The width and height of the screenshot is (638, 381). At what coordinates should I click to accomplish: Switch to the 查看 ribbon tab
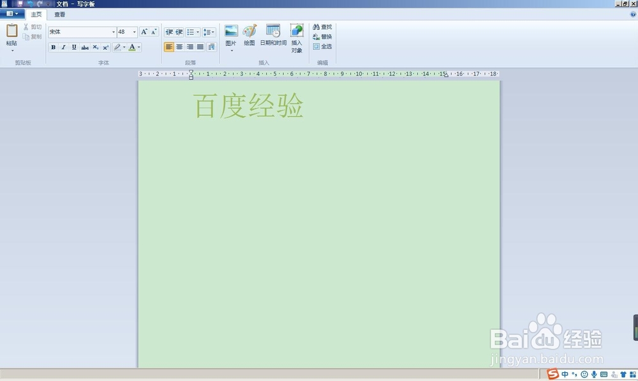[59, 14]
